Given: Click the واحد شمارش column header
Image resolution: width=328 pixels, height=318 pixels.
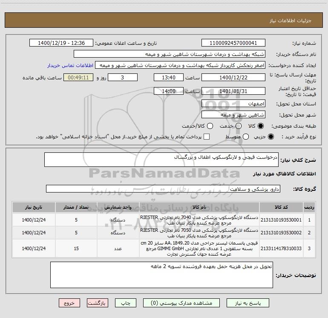Looking at the screenshot, I should (x=118, y=207).
